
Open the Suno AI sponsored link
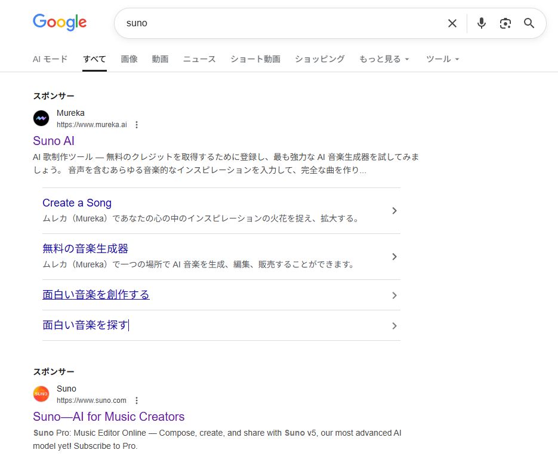[x=54, y=141]
